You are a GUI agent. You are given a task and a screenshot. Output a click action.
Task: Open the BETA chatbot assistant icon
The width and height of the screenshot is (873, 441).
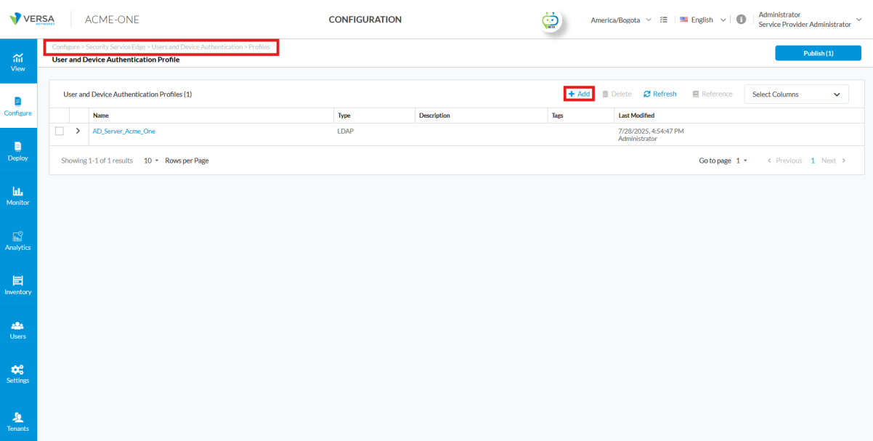pos(551,20)
